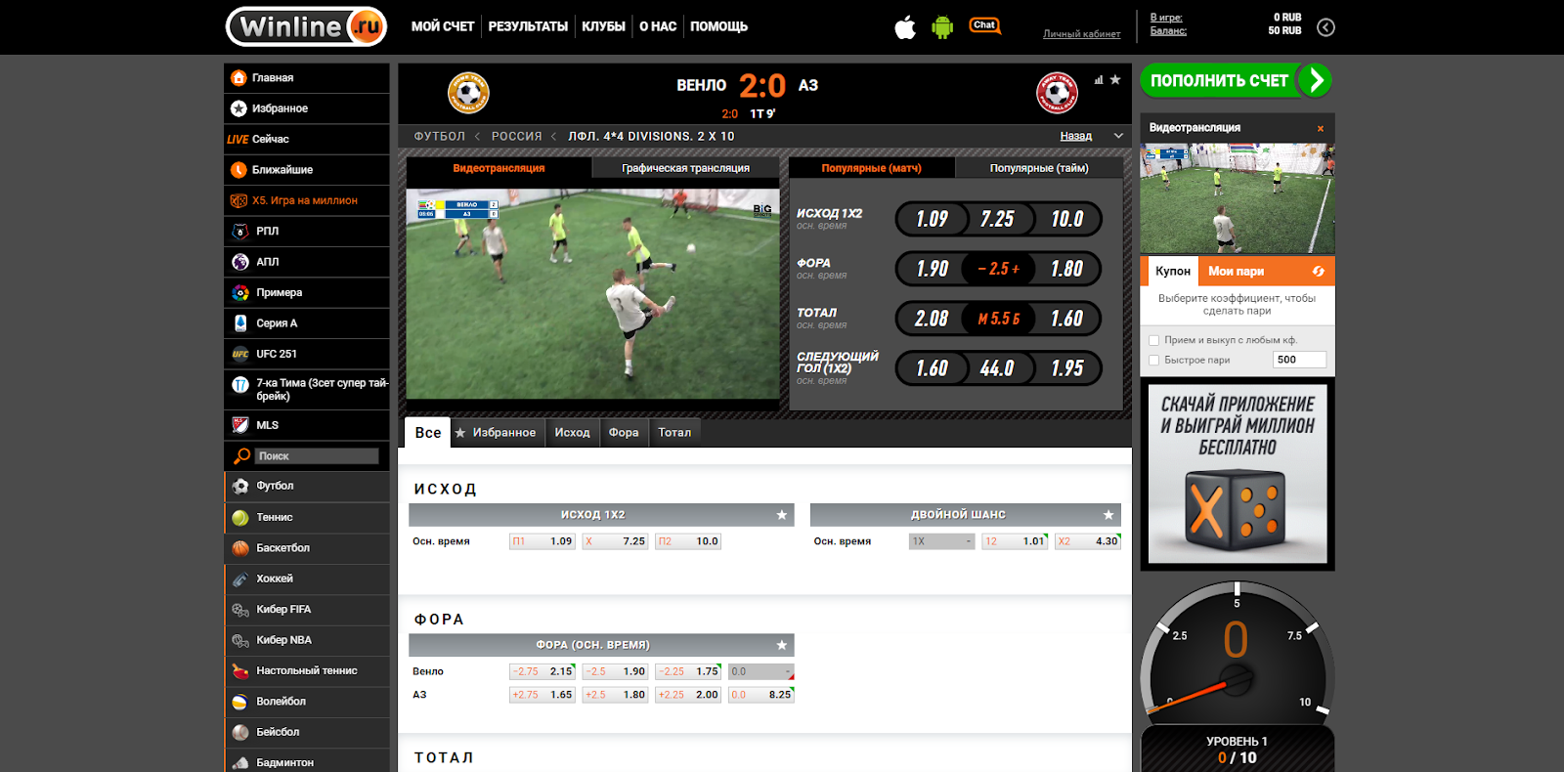Click the AZ team logo
Image resolution: width=1564 pixels, height=772 pixels.
[1057, 93]
